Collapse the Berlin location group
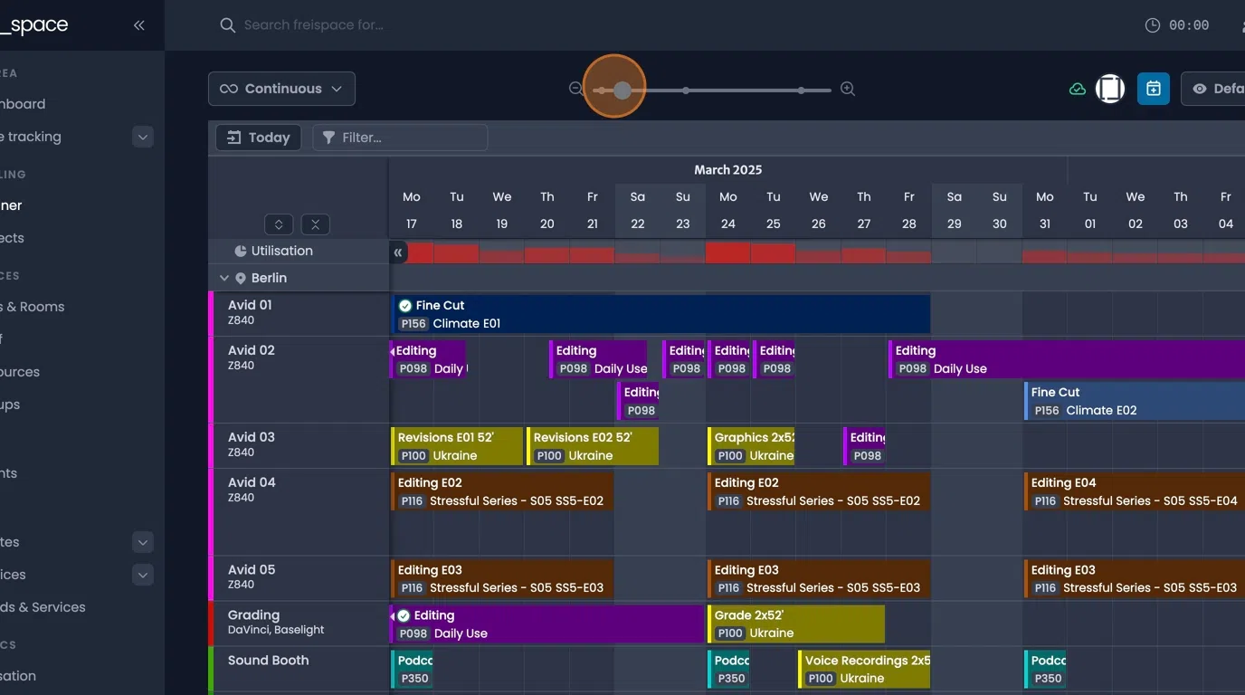Screen dimensions: 1245x695 coord(224,278)
